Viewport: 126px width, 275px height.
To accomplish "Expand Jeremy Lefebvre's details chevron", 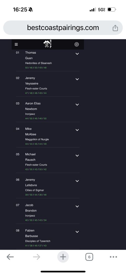I will tap(77, 181).
